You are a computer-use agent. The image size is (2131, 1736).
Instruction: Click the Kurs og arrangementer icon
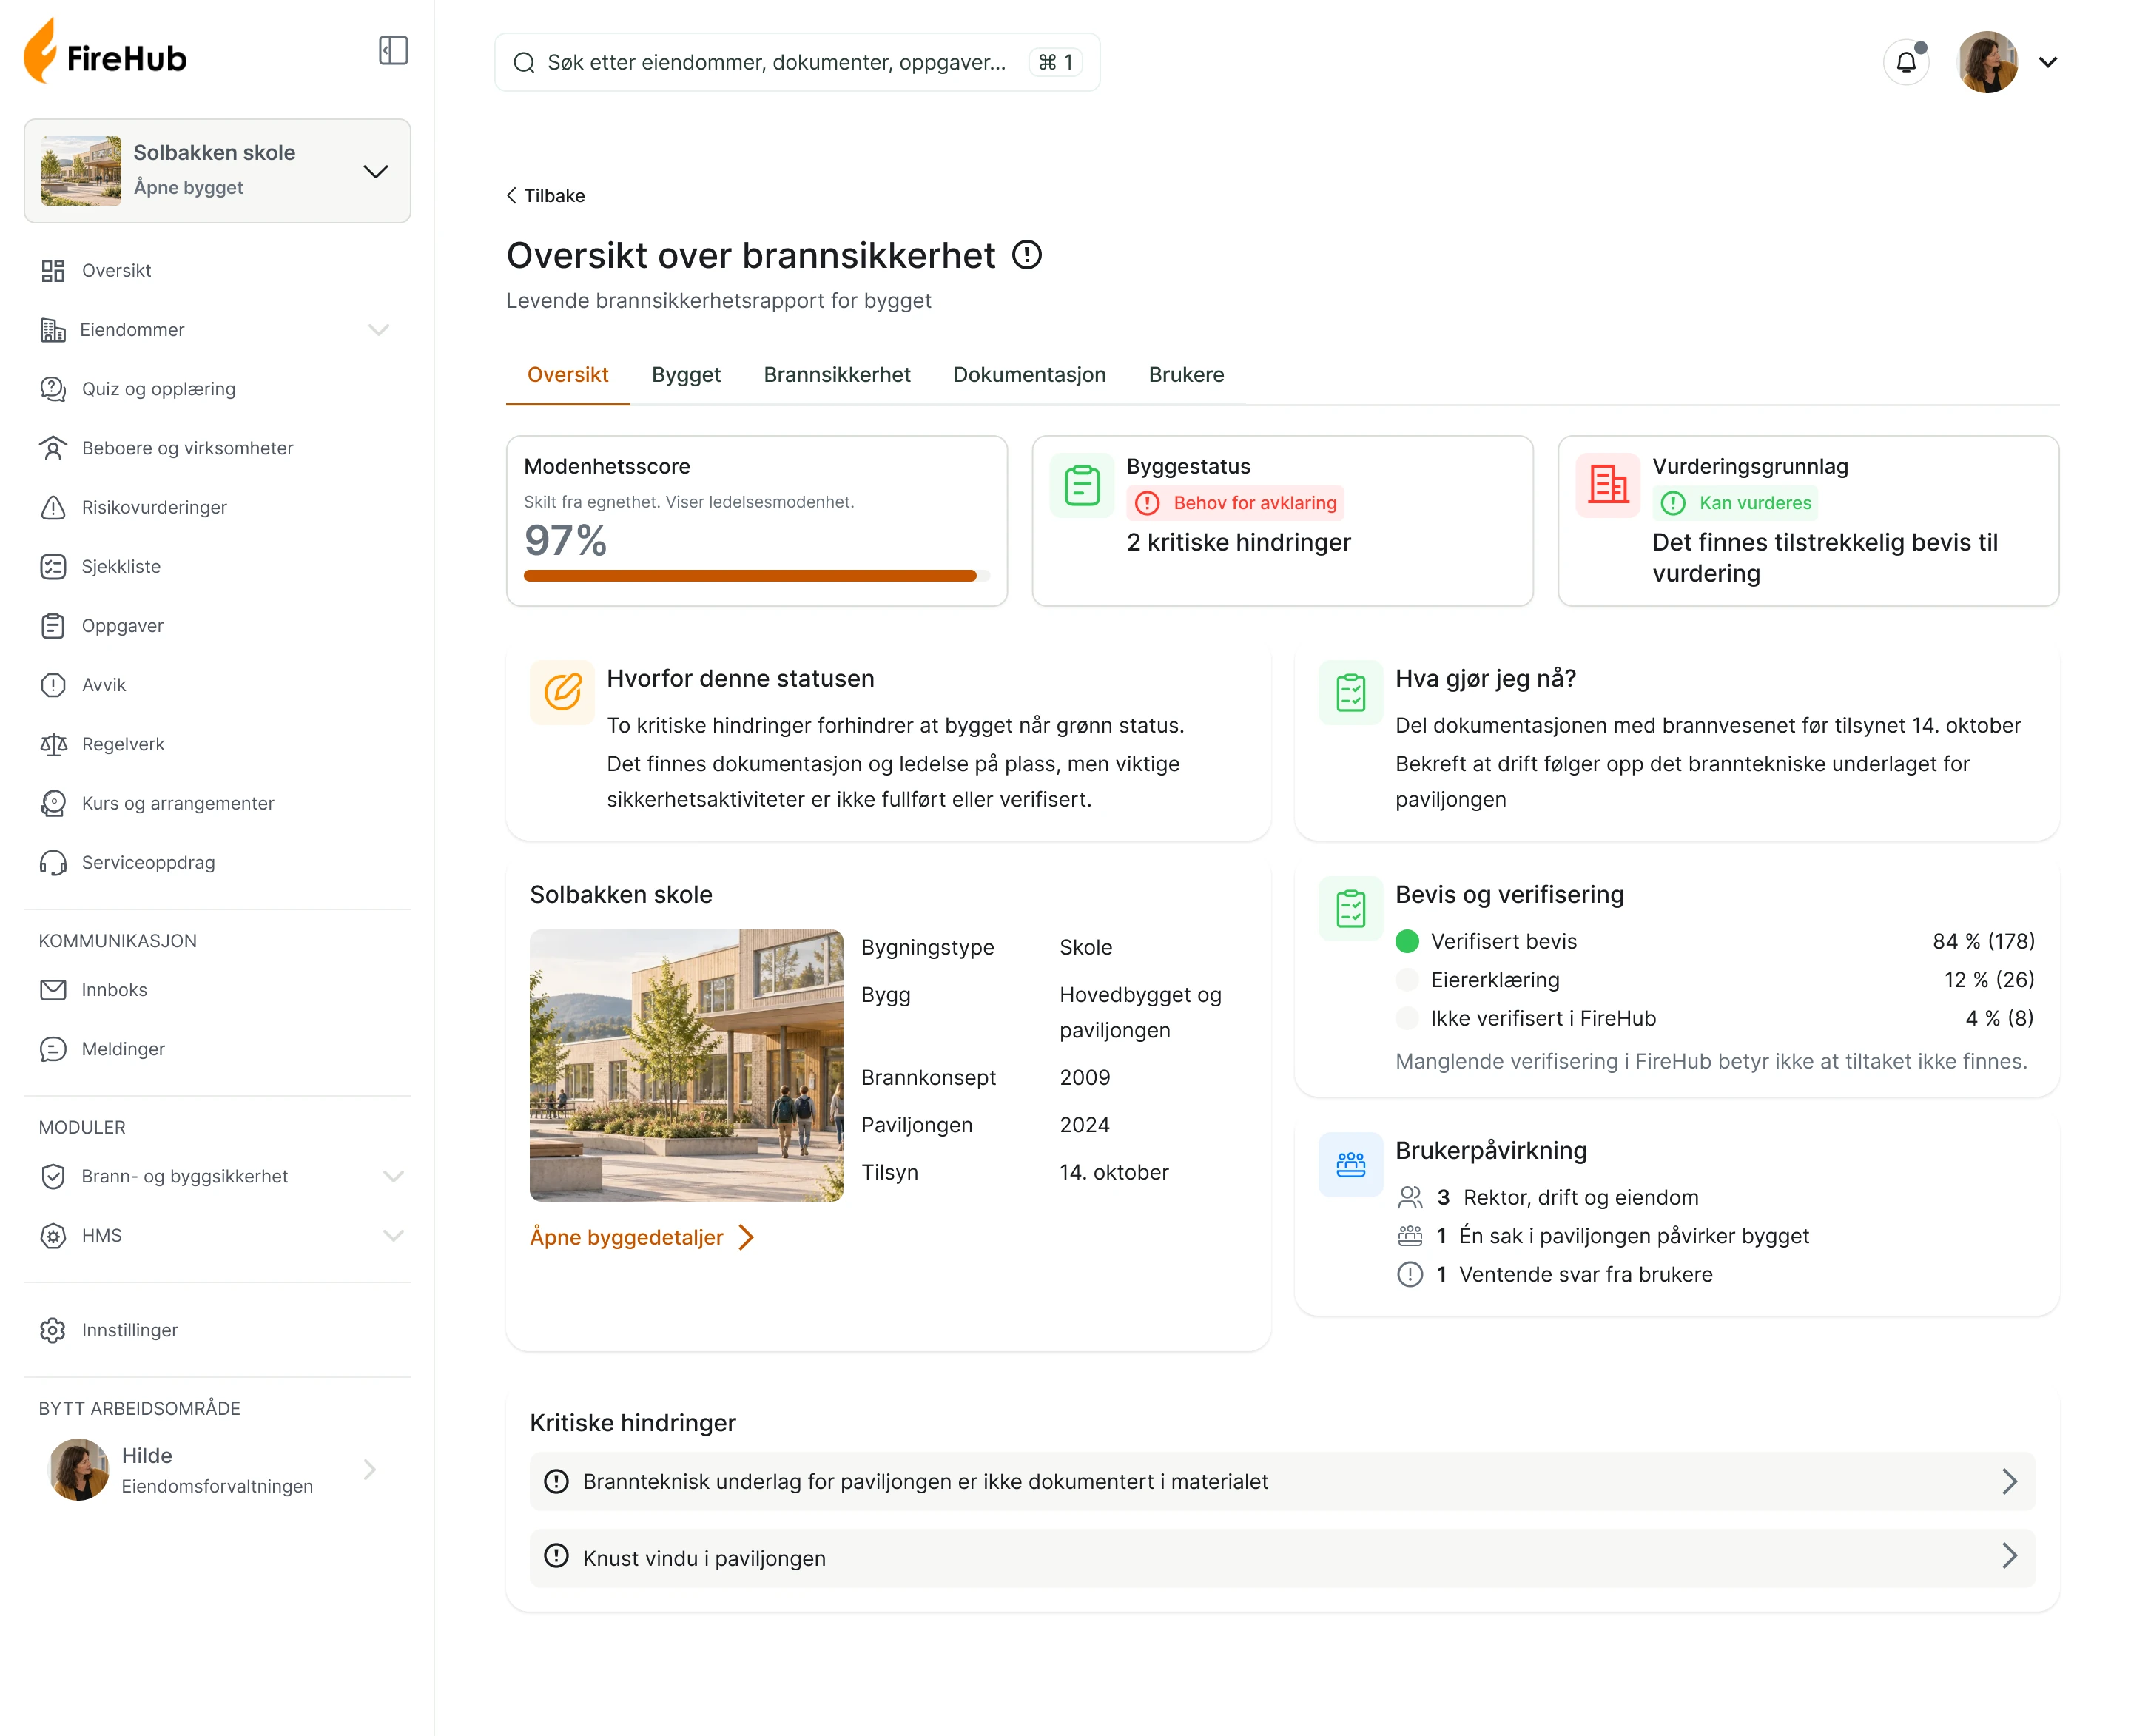[x=52, y=802]
